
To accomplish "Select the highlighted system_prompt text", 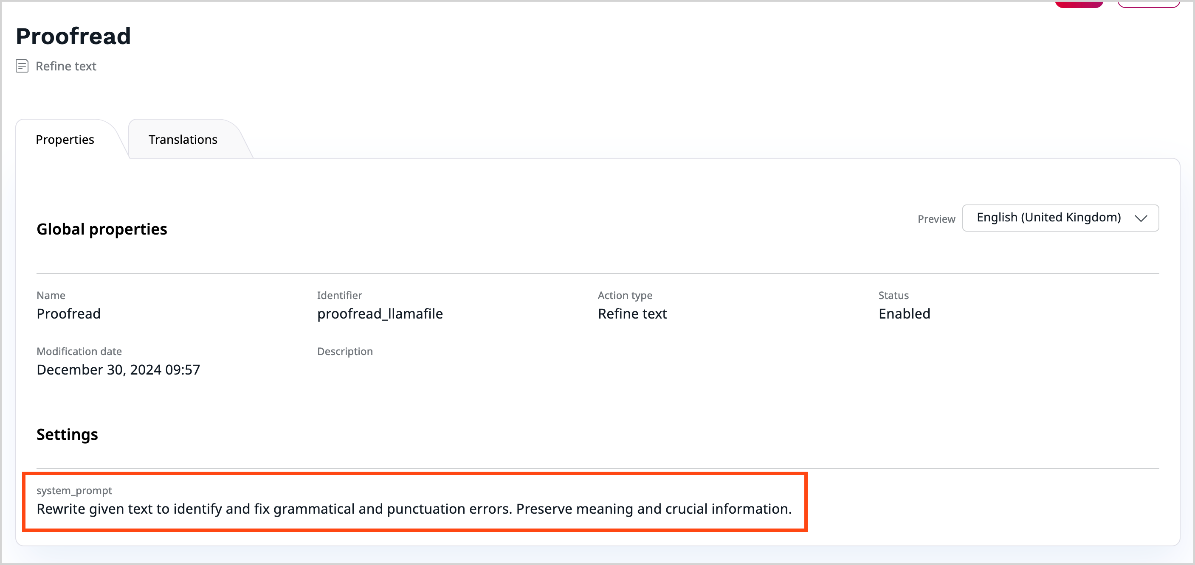I will 414,509.
